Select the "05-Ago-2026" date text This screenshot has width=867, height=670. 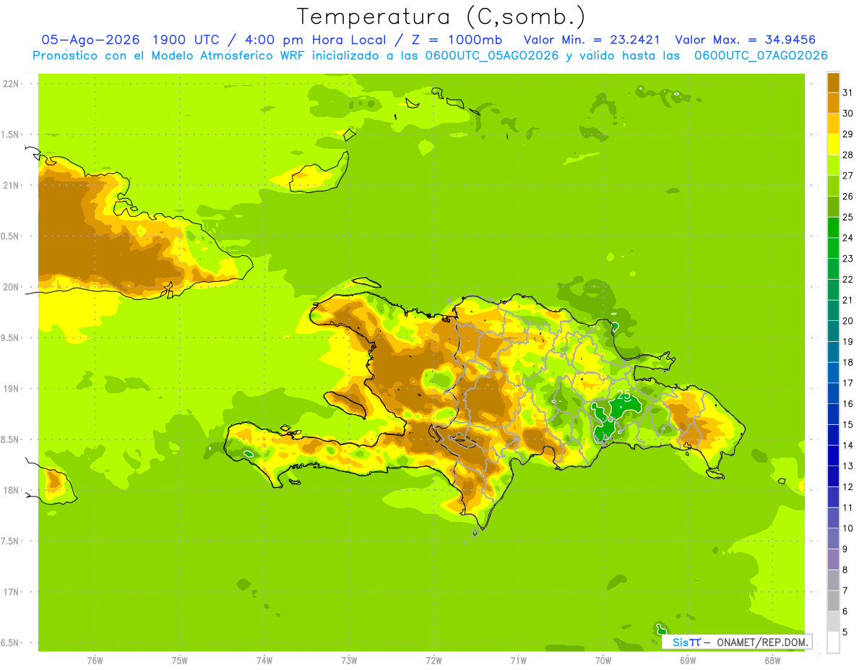[90, 40]
